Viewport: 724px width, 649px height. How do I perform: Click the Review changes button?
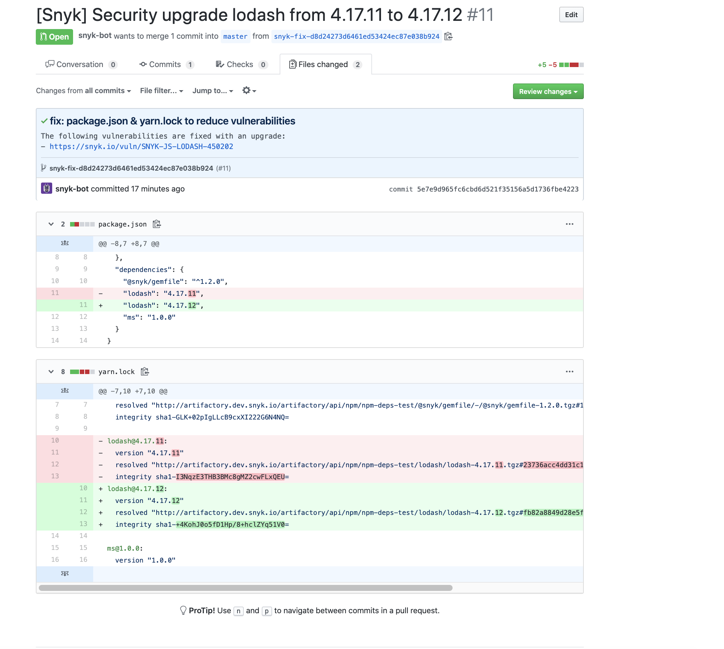pos(548,91)
